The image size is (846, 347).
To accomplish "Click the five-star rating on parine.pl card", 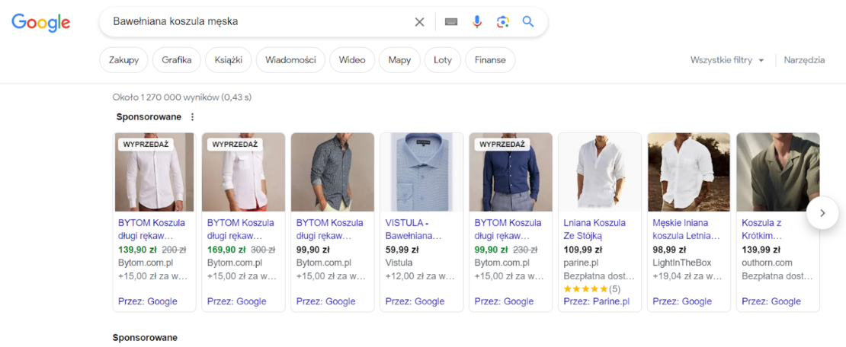I will (585, 289).
